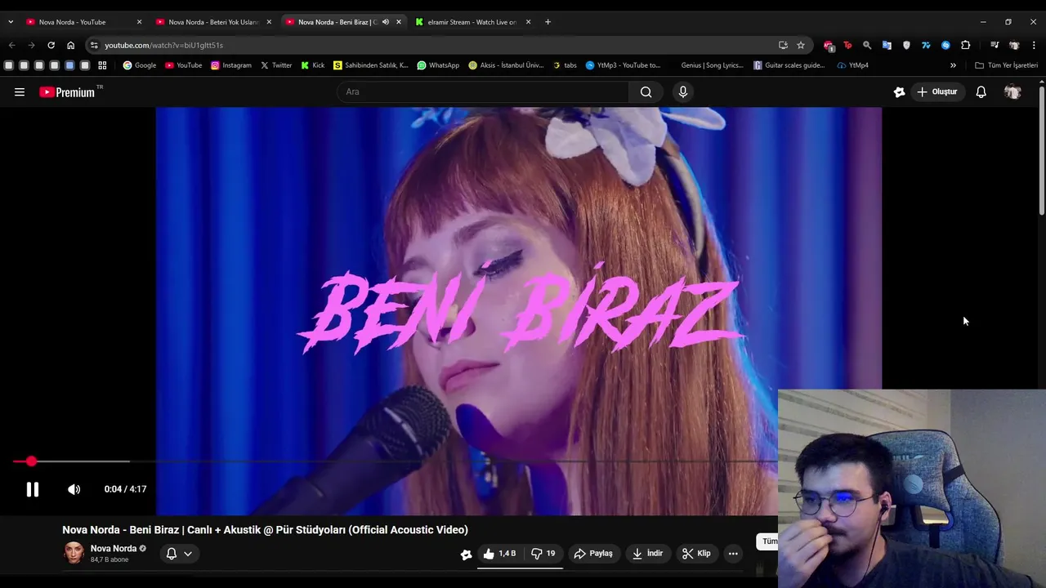
Task: Click the Oluştur create button
Action: point(937,91)
